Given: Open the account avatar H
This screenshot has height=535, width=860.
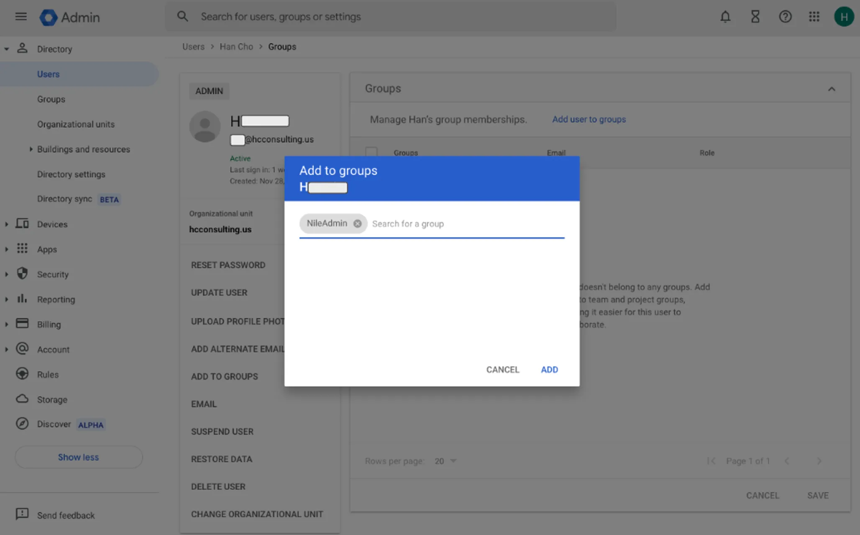Looking at the screenshot, I should 844,17.
